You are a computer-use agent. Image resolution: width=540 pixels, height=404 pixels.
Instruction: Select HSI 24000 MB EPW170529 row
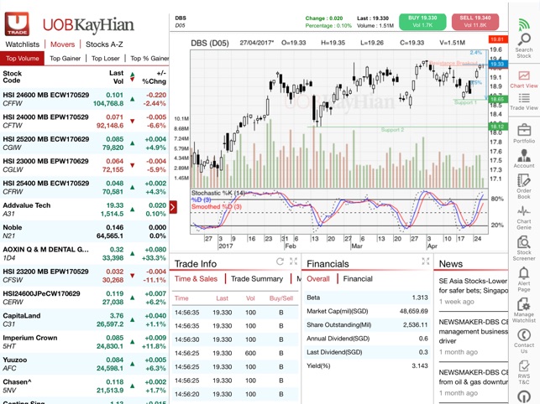pyautogui.click(x=84, y=121)
